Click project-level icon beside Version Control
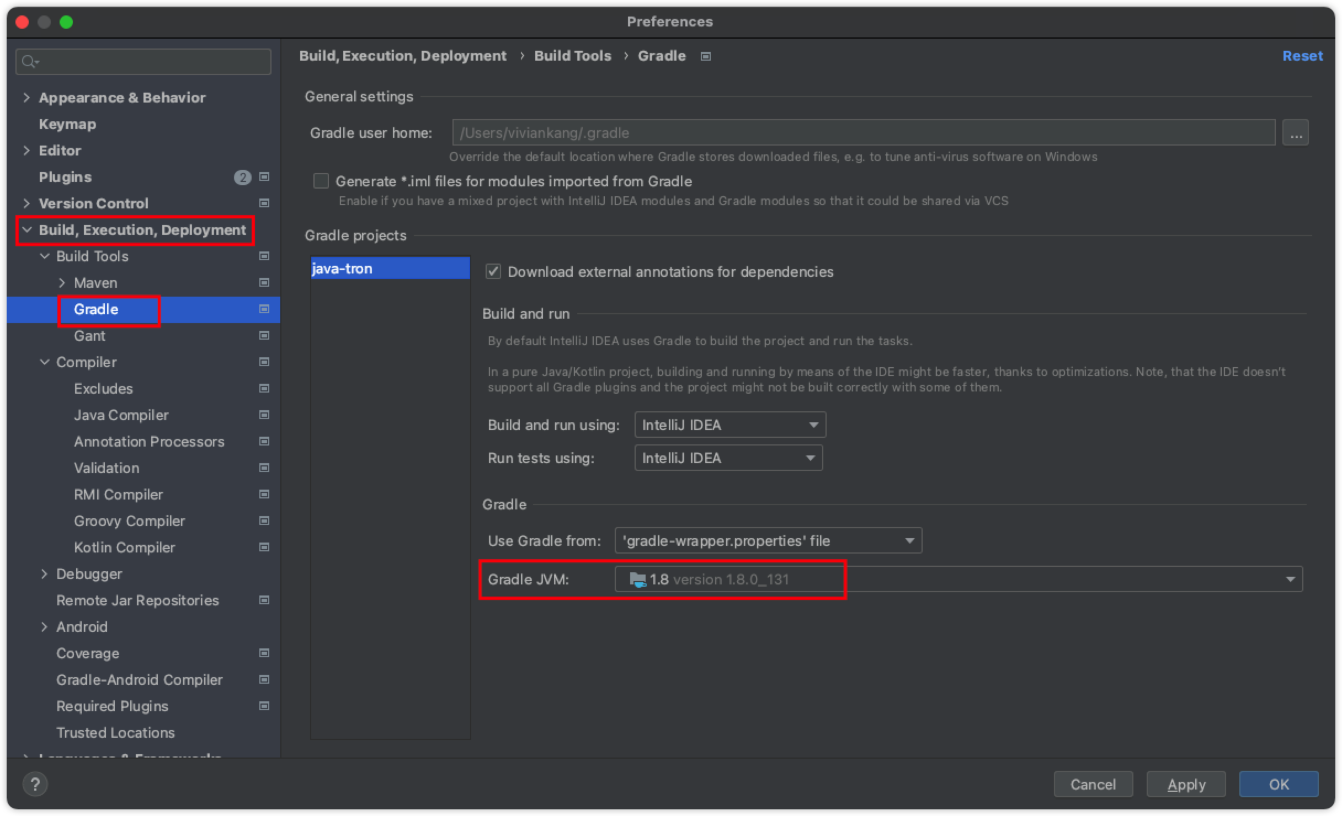The width and height of the screenshot is (1342, 816). pos(264,203)
